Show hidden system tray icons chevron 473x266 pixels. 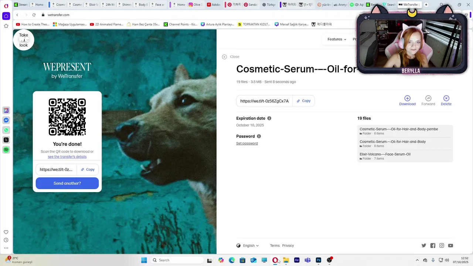tap(417, 260)
